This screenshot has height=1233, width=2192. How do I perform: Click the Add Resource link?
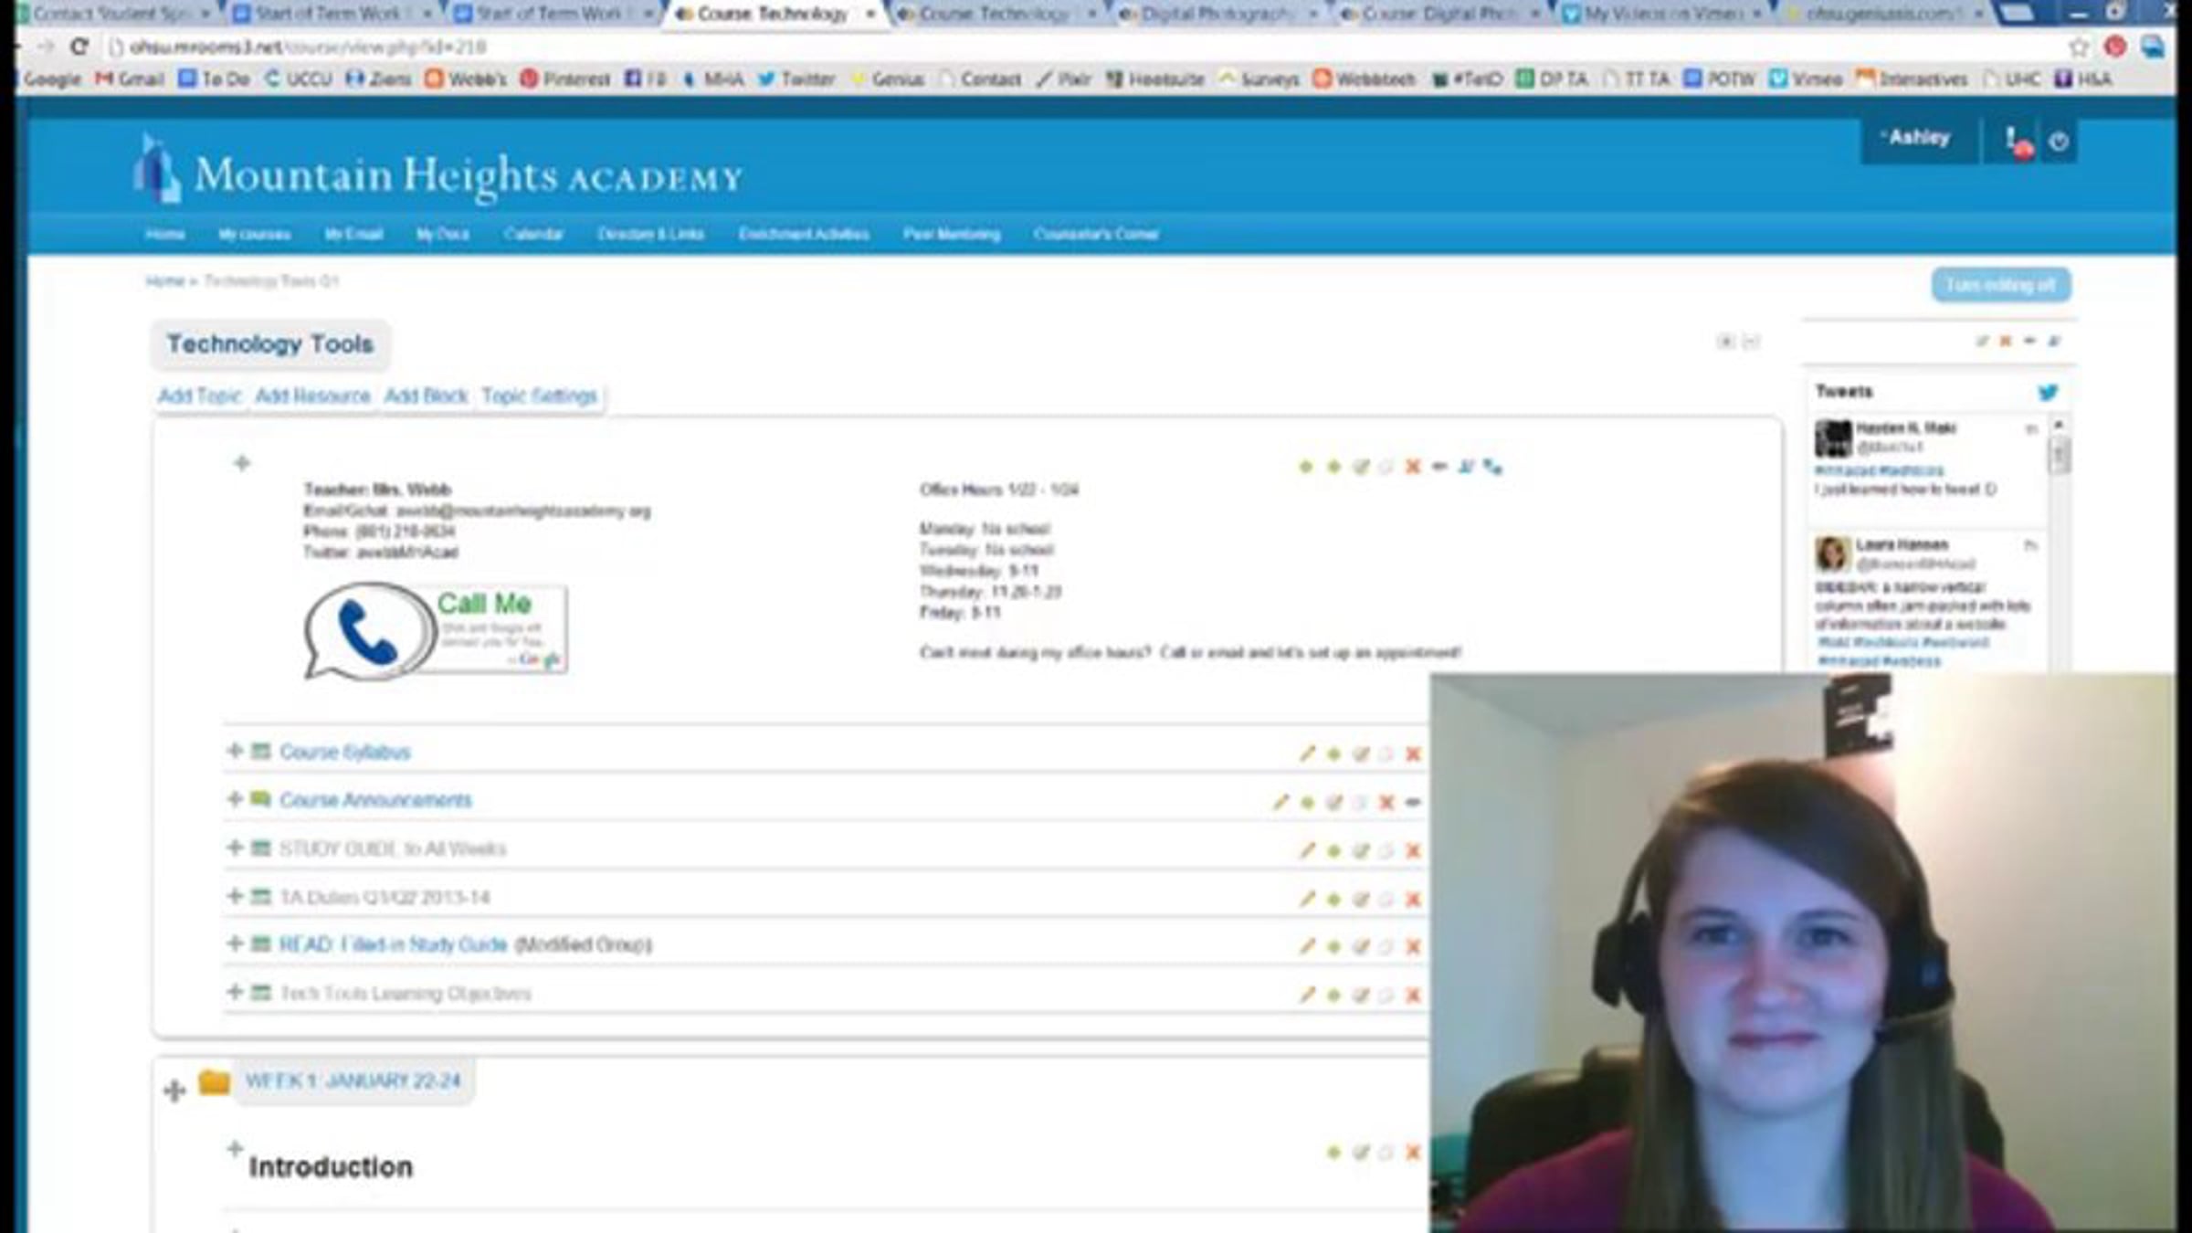pyautogui.click(x=312, y=395)
